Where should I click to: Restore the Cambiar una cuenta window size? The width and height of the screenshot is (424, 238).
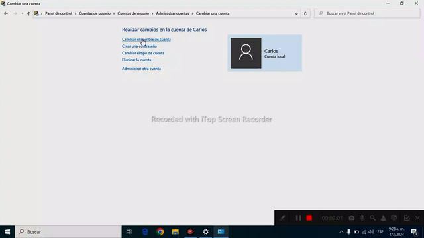pyautogui.click(x=402, y=3)
